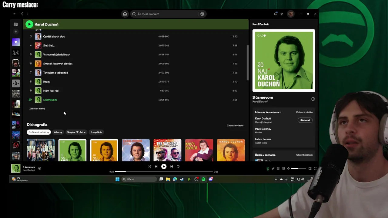This screenshot has width=388, height=218.
Task: Open queue via 'Otvoriť zoznam'
Action: (x=304, y=155)
